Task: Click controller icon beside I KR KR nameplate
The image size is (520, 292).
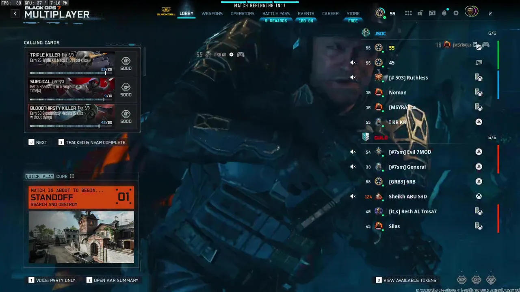Action: point(240,54)
